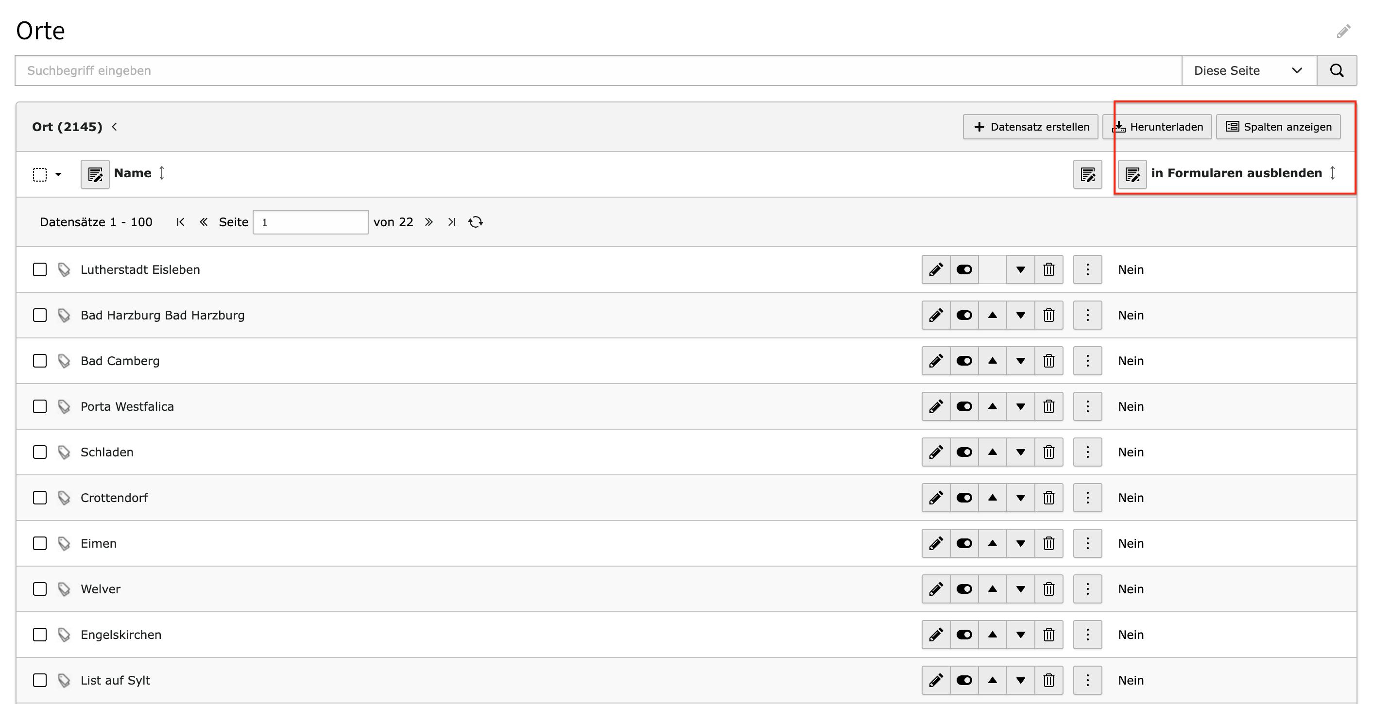This screenshot has width=1373, height=704.
Task: Toggle visibility of Crottendorf record
Action: point(964,498)
